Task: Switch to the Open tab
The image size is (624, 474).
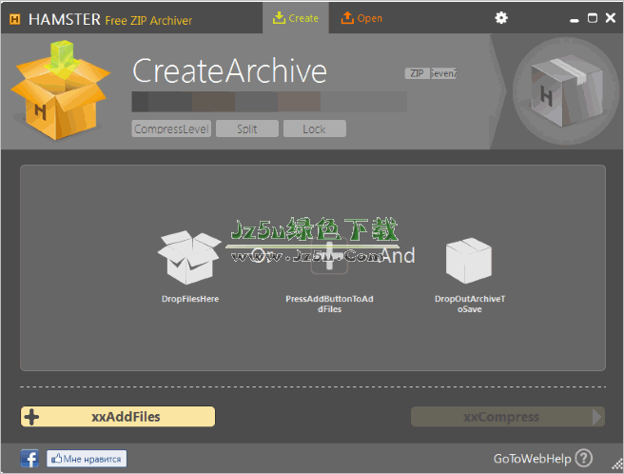Action: (361, 18)
